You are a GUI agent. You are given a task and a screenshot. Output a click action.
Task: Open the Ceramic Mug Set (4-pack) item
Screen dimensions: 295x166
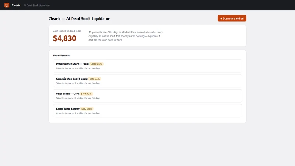click(x=147, y=81)
